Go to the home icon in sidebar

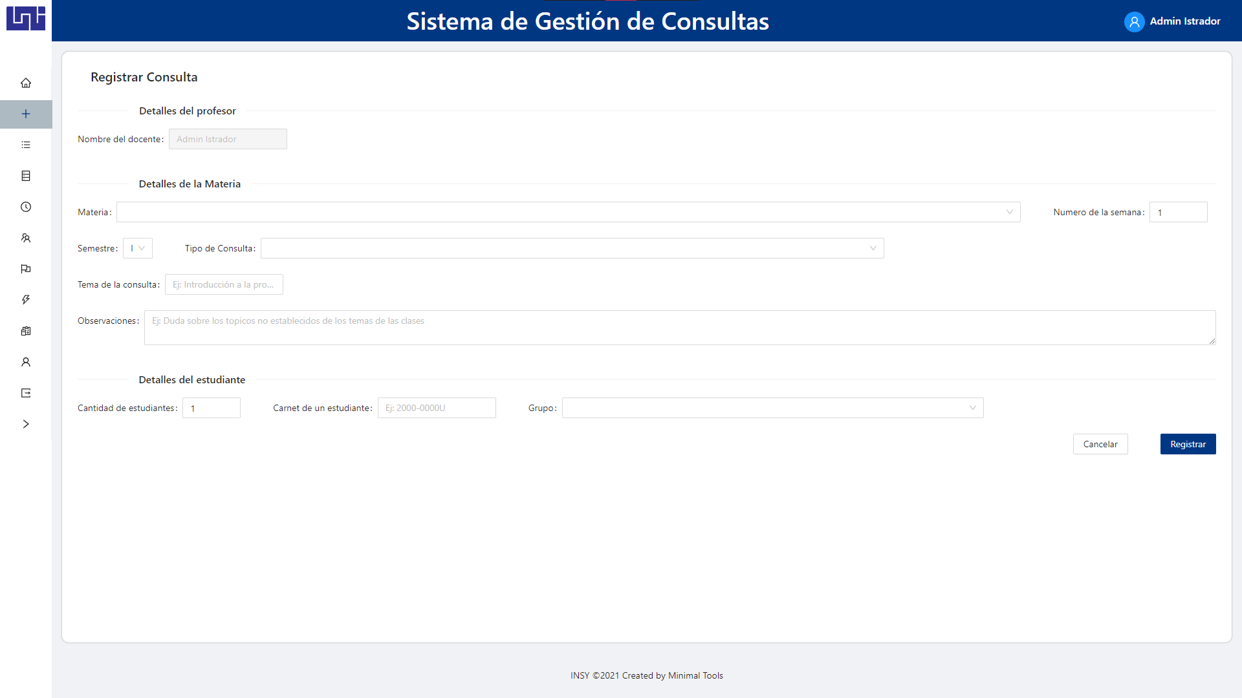tap(26, 83)
